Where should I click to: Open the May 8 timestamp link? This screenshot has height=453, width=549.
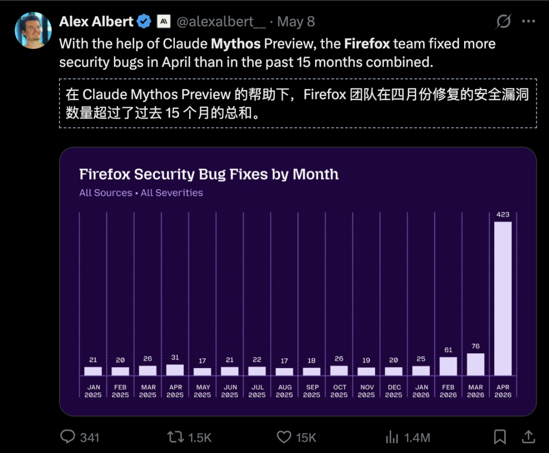pos(296,22)
